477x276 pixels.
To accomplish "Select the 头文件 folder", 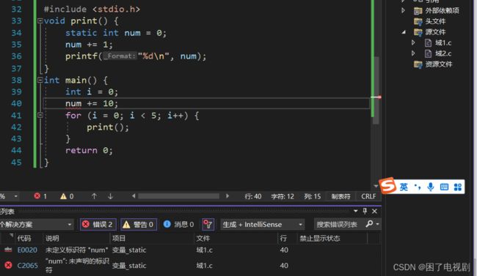I will [x=435, y=21].
